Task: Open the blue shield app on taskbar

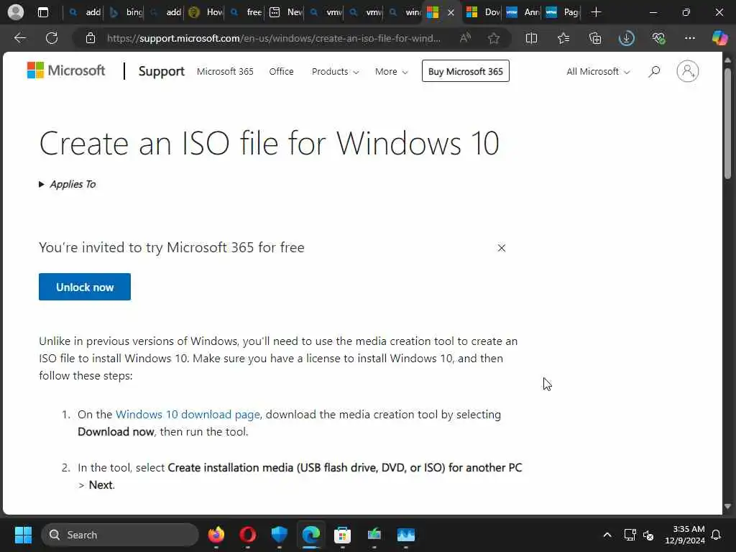Action: click(x=280, y=535)
